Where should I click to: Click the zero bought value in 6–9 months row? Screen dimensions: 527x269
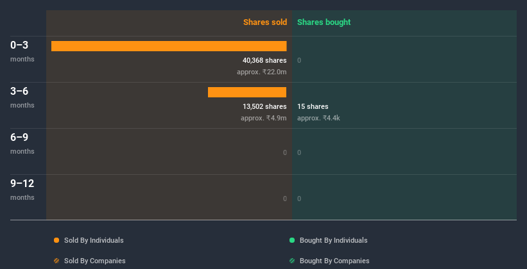pyautogui.click(x=299, y=152)
